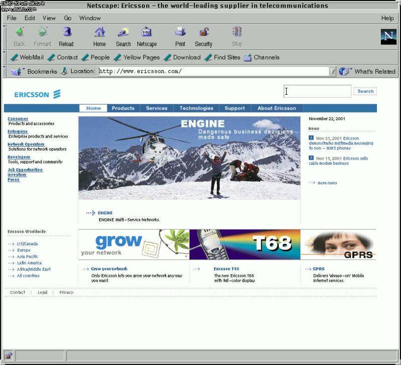Open What's Related panel

click(367, 72)
